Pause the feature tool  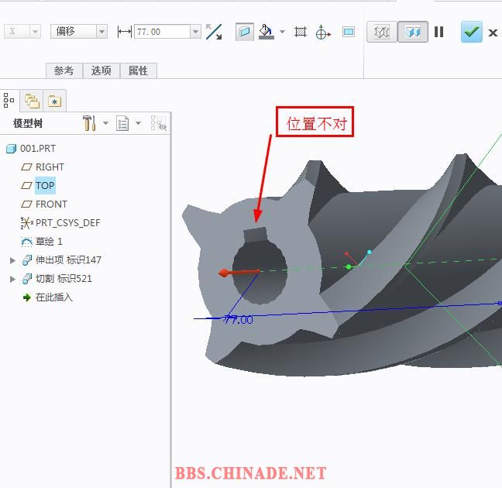(439, 32)
